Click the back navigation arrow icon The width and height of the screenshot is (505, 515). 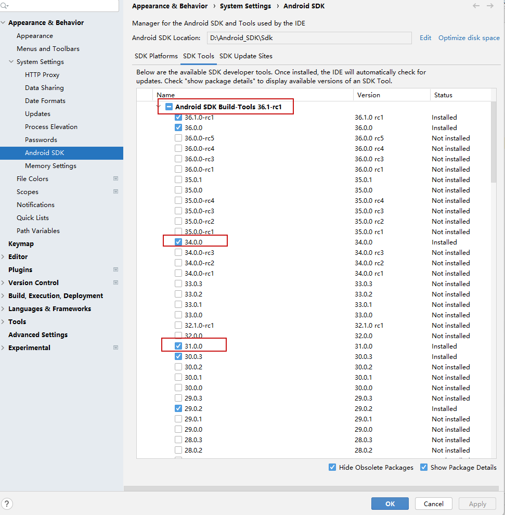[x=476, y=6]
